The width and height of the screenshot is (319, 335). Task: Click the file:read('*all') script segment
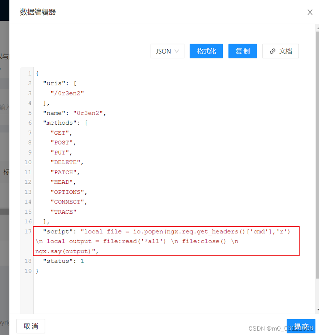(135, 241)
